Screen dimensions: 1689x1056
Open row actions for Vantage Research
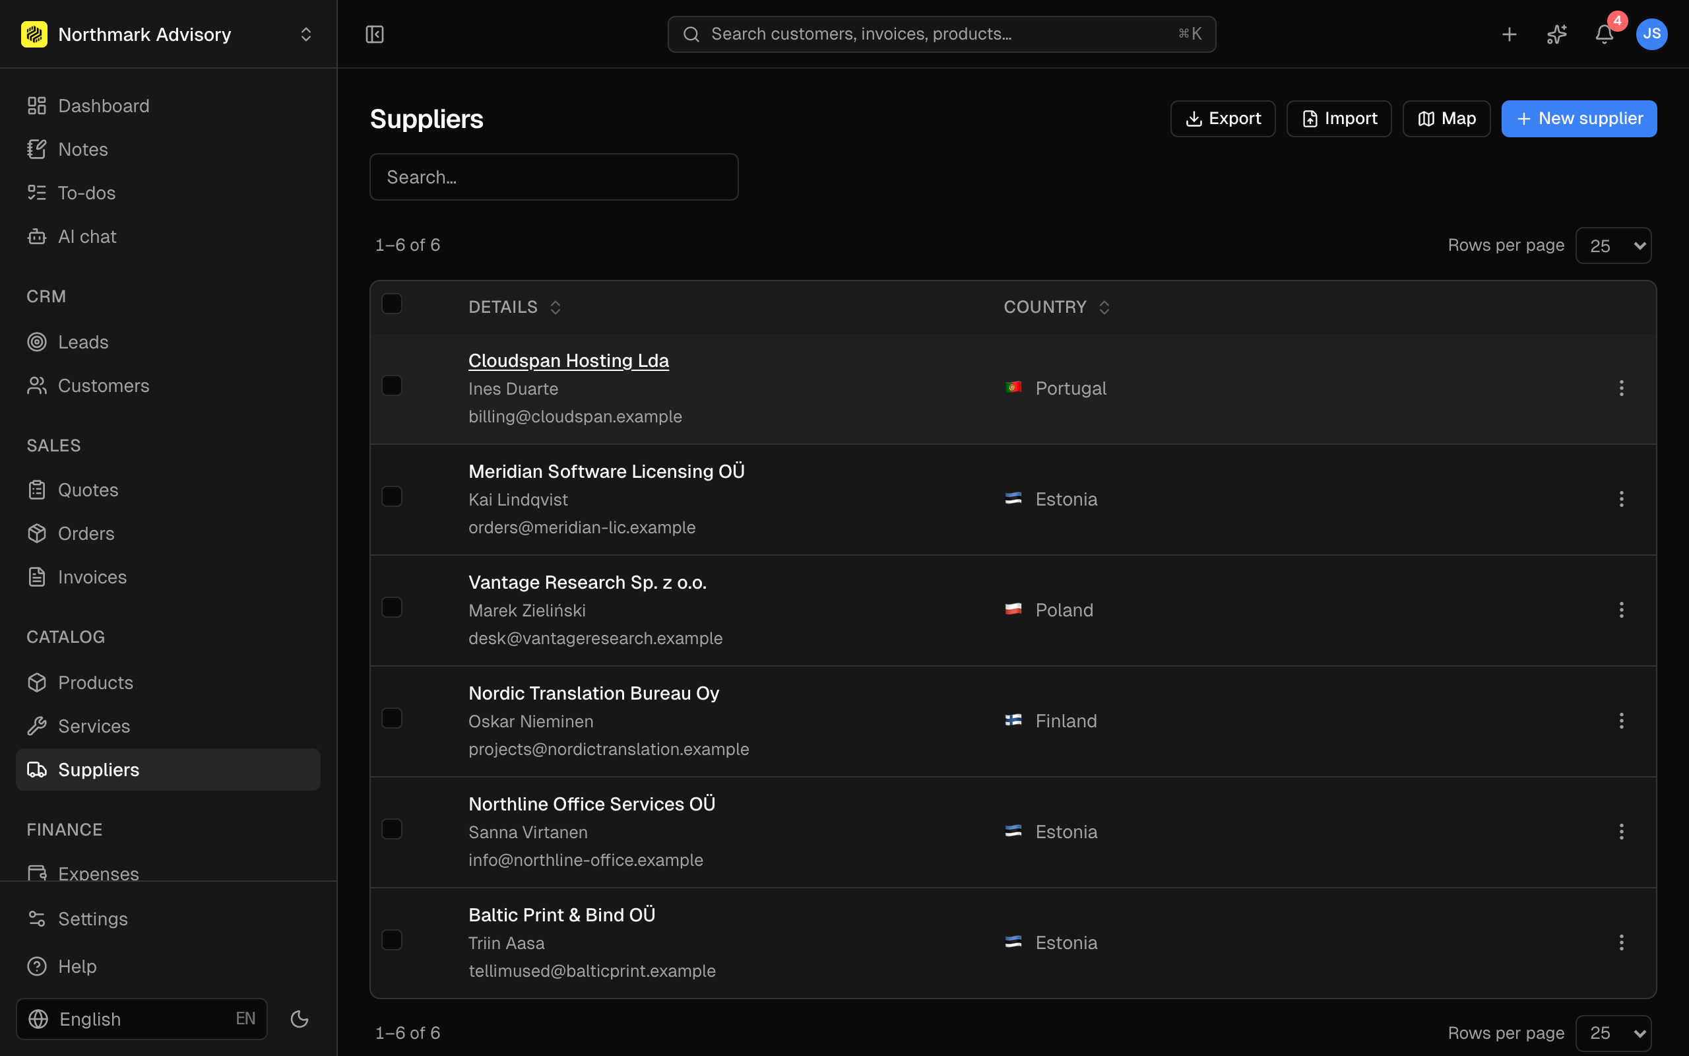1621,610
